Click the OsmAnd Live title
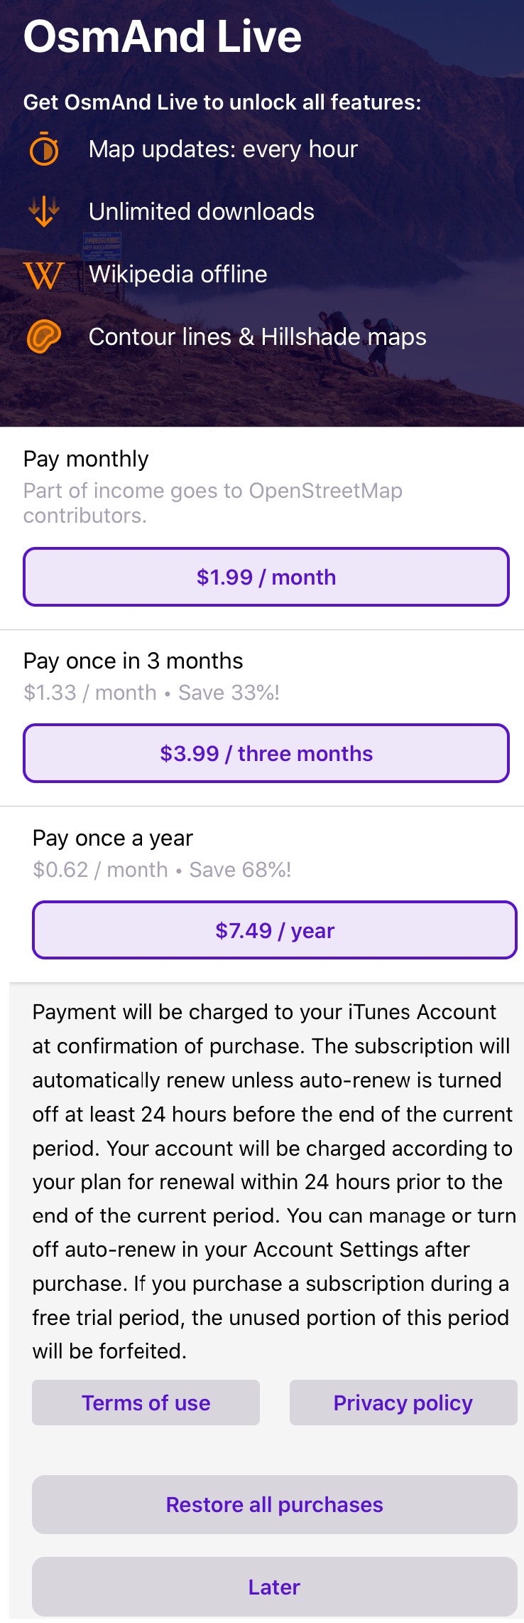Image resolution: width=524 pixels, height=1623 pixels. [163, 36]
